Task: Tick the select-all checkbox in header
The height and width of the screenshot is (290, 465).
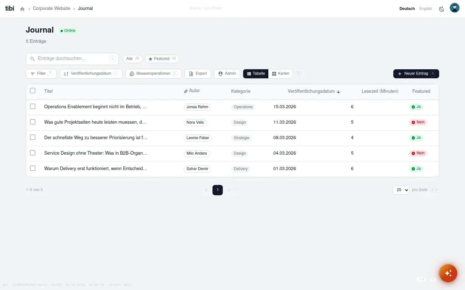Action: coord(33,91)
